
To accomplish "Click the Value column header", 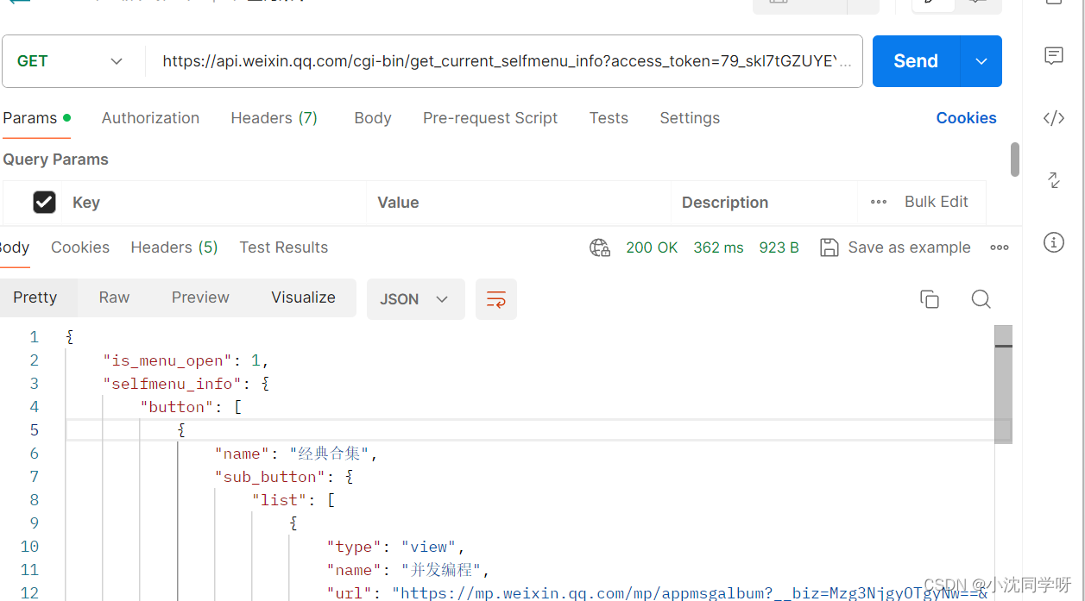I will [398, 203].
